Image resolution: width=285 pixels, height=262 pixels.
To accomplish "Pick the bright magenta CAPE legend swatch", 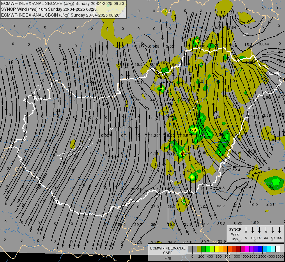I will [x=247, y=249].
